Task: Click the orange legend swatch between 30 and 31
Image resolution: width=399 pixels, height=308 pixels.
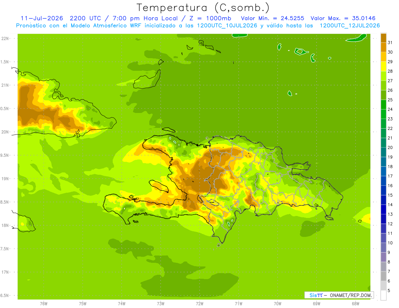Action: [383, 48]
